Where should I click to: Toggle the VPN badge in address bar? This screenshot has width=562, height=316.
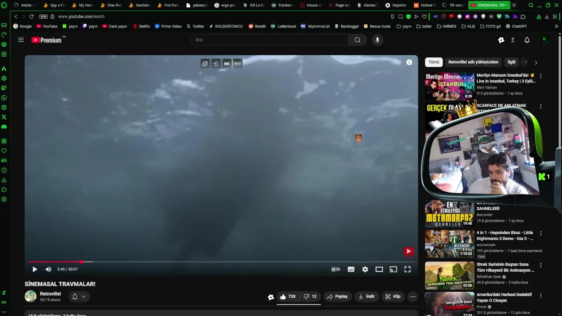point(43,17)
